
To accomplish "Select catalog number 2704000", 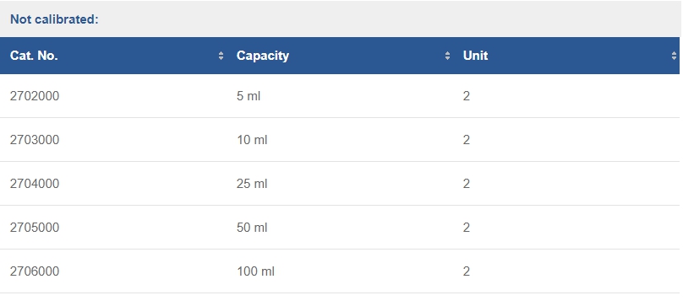I will click(35, 184).
